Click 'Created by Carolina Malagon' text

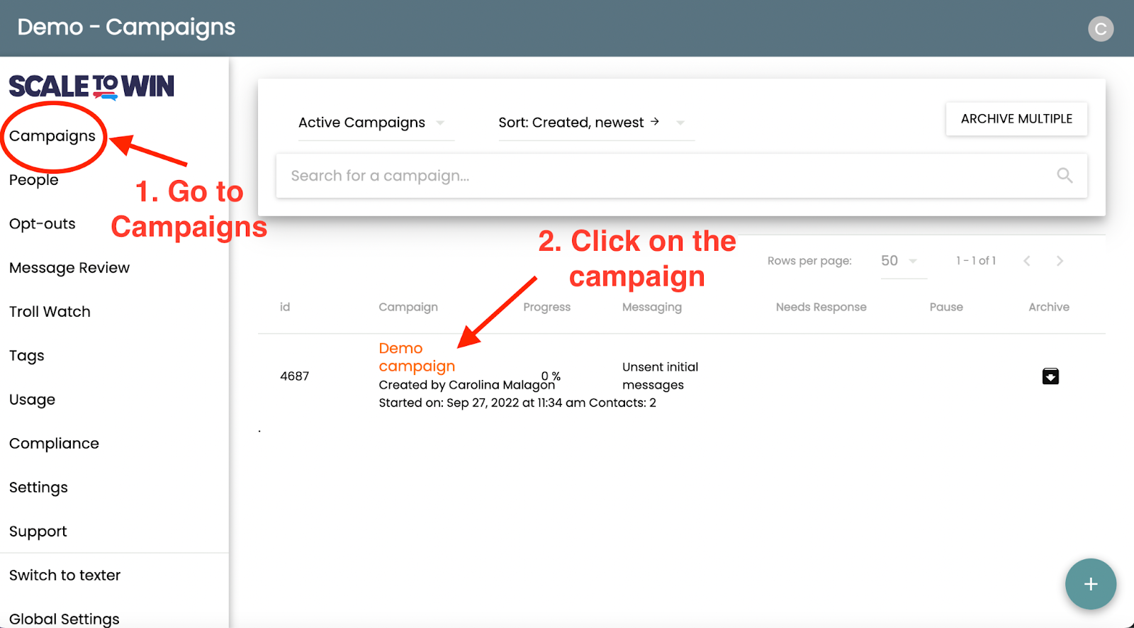pos(466,385)
